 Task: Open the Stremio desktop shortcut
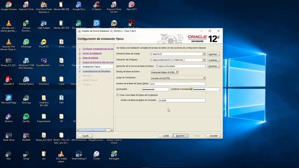(8, 118)
